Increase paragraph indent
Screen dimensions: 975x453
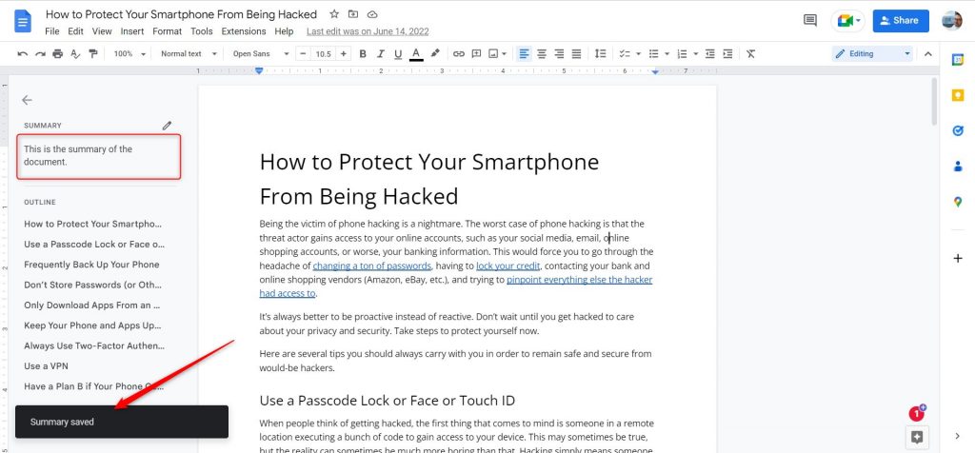click(x=727, y=54)
